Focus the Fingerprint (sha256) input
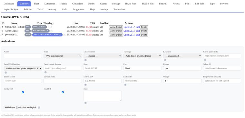Image resolution: width=245 pixels, height=118 pixels. pos(222,81)
